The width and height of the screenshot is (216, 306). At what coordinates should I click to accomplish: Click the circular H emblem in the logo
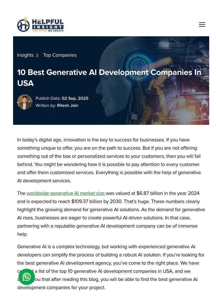pyautogui.click(x=23, y=25)
